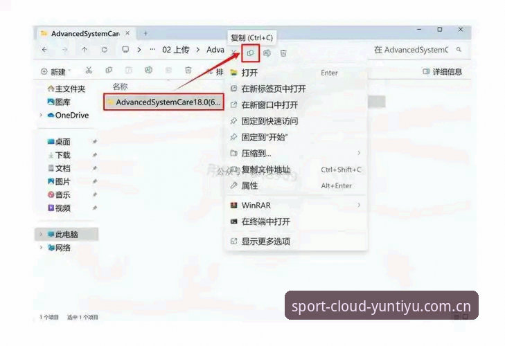Click the Rename icon in context menu
505x346 pixels.
[267, 53]
